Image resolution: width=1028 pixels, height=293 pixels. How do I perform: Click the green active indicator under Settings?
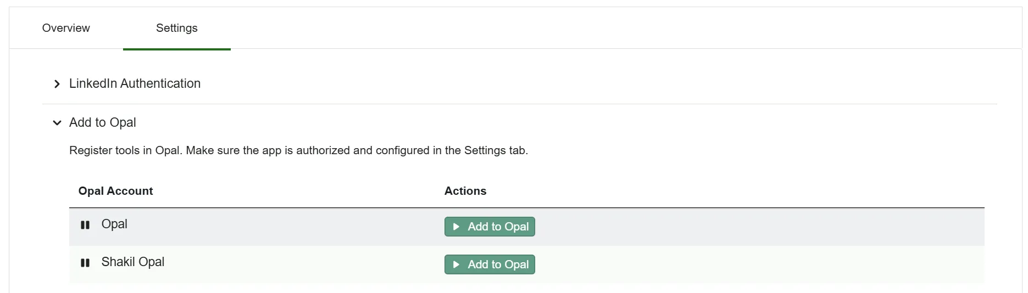[x=177, y=49]
